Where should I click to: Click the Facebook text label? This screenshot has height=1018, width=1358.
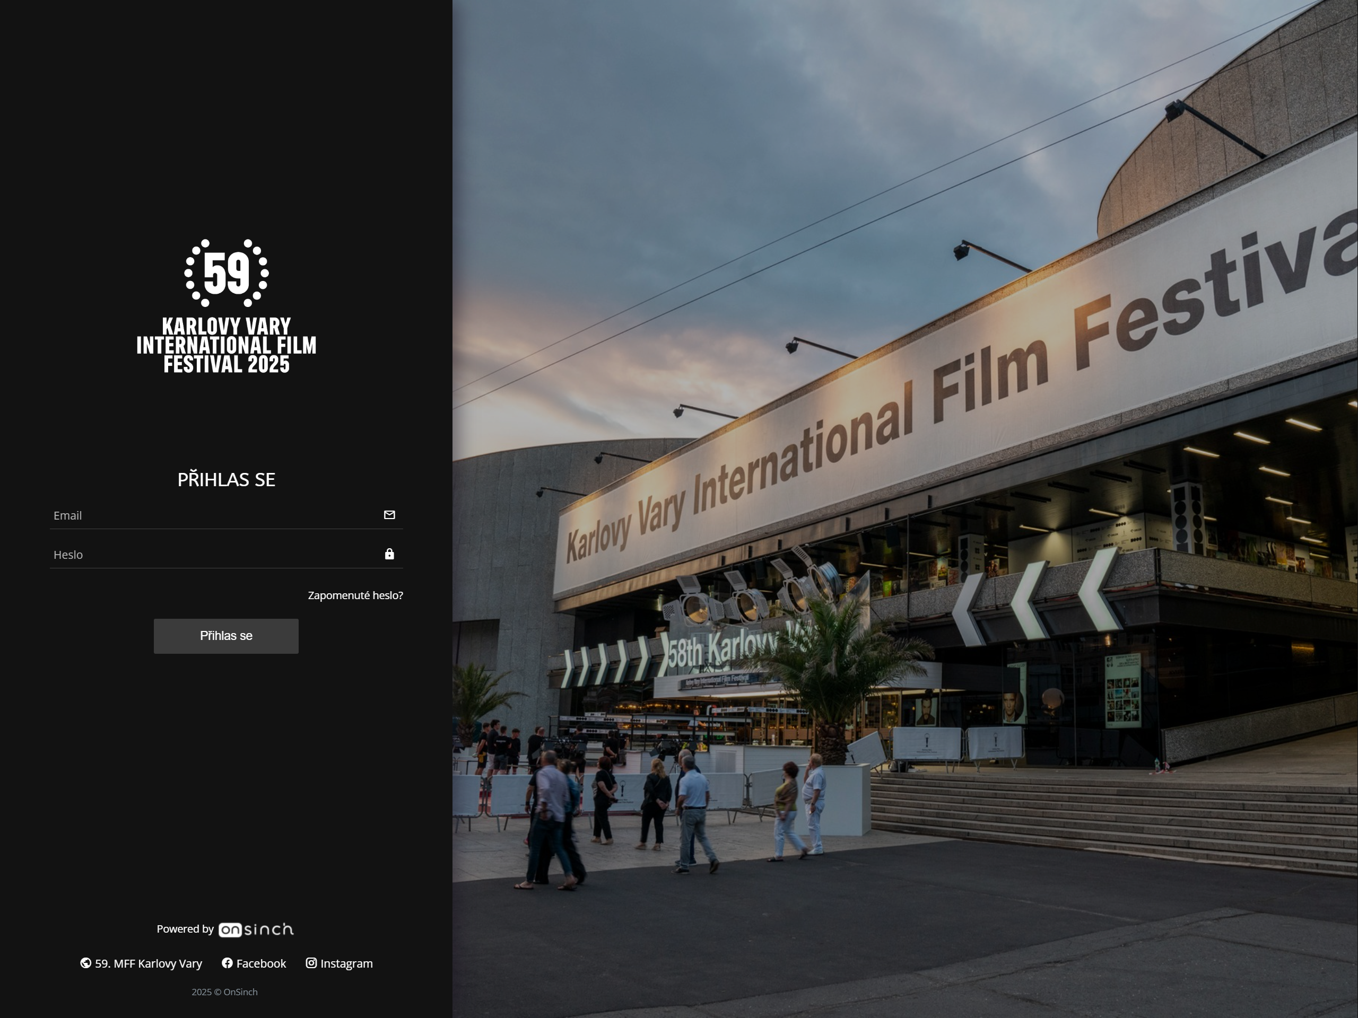coord(261,963)
